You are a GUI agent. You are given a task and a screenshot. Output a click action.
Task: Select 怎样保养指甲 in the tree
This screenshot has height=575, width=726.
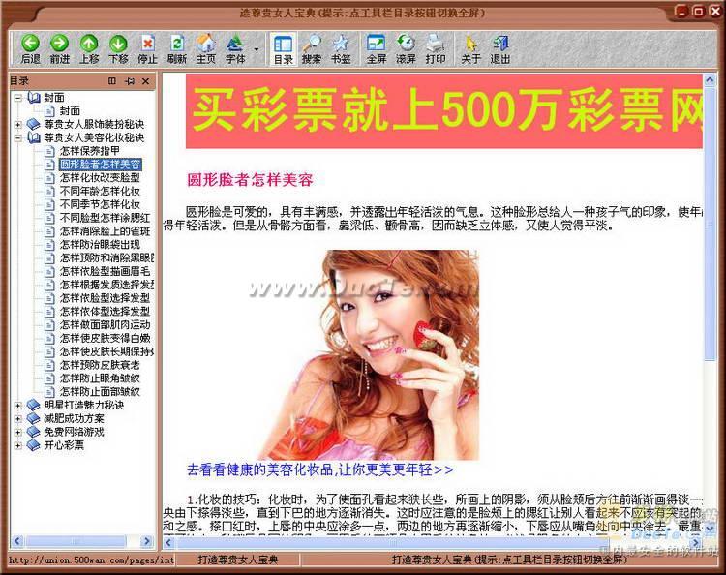pyautogui.click(x=90, y=151)
